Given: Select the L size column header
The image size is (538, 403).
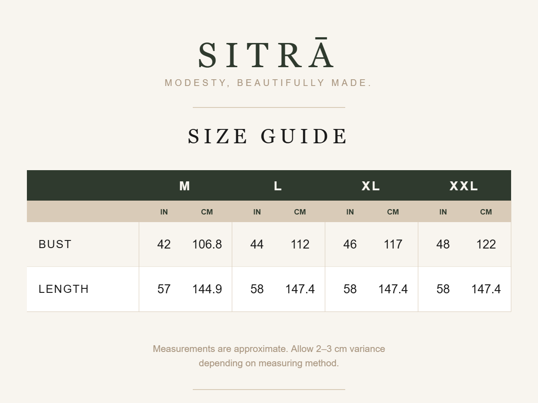Looking at the screenshot, I should [x=278, y=186].
